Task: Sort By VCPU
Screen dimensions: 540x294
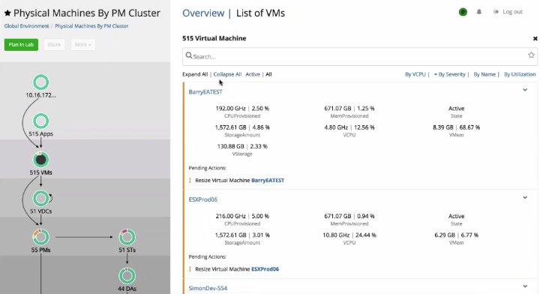Action: [x=415, y=74]
